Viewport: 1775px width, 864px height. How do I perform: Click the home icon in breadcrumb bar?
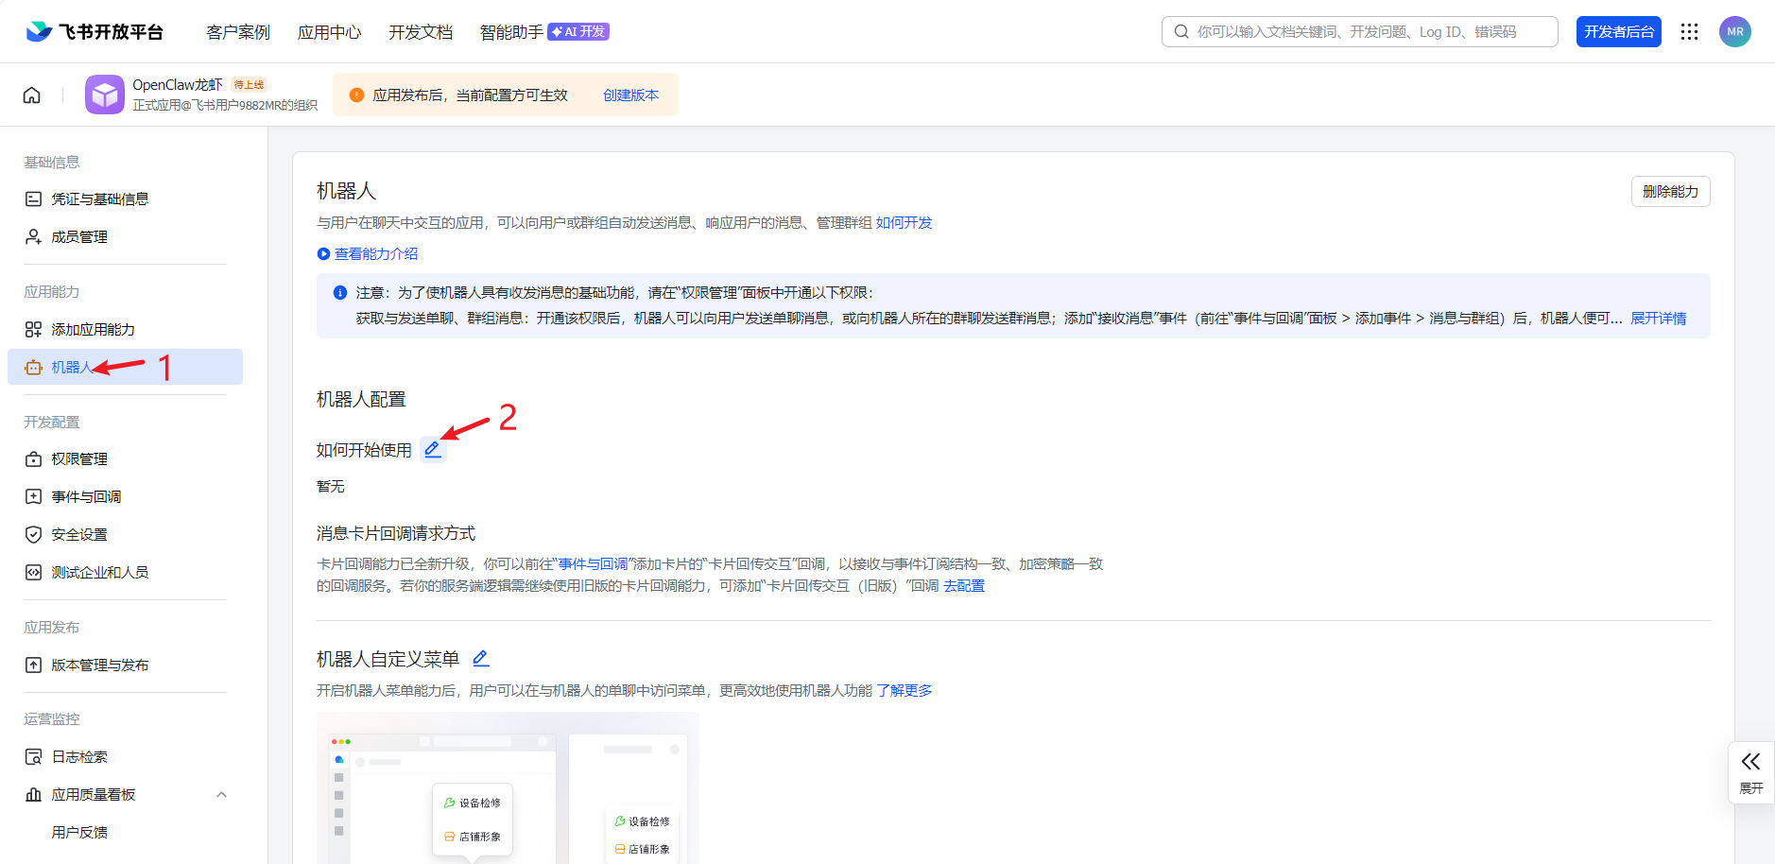point(32,95)
